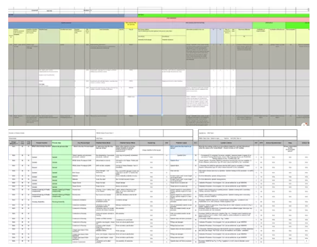The image size is (317, 247).
Task: Click the bright green title bar in the top sheet
Action: (x=223, y=16)
